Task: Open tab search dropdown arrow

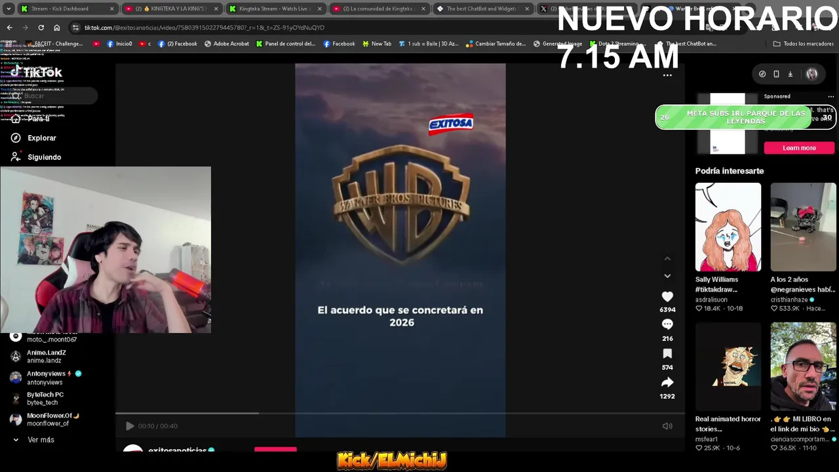Action: 7,9
